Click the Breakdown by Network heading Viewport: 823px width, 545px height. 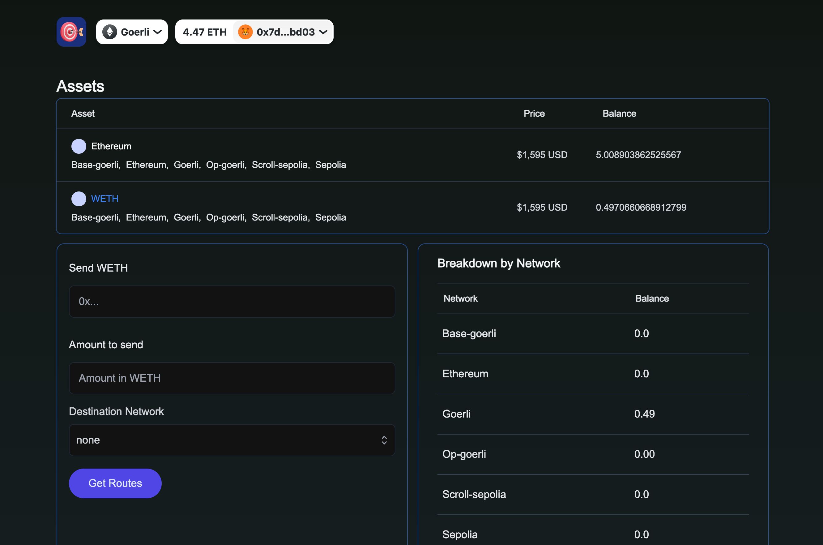498,264
